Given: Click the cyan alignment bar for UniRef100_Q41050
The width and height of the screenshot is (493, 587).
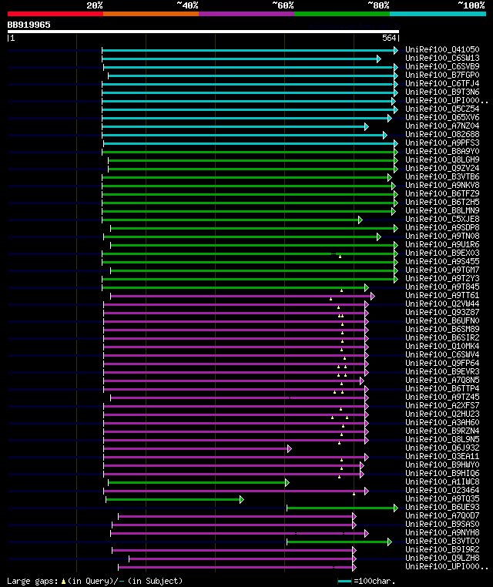Looking at the screenshot, I should coord(248,51).
